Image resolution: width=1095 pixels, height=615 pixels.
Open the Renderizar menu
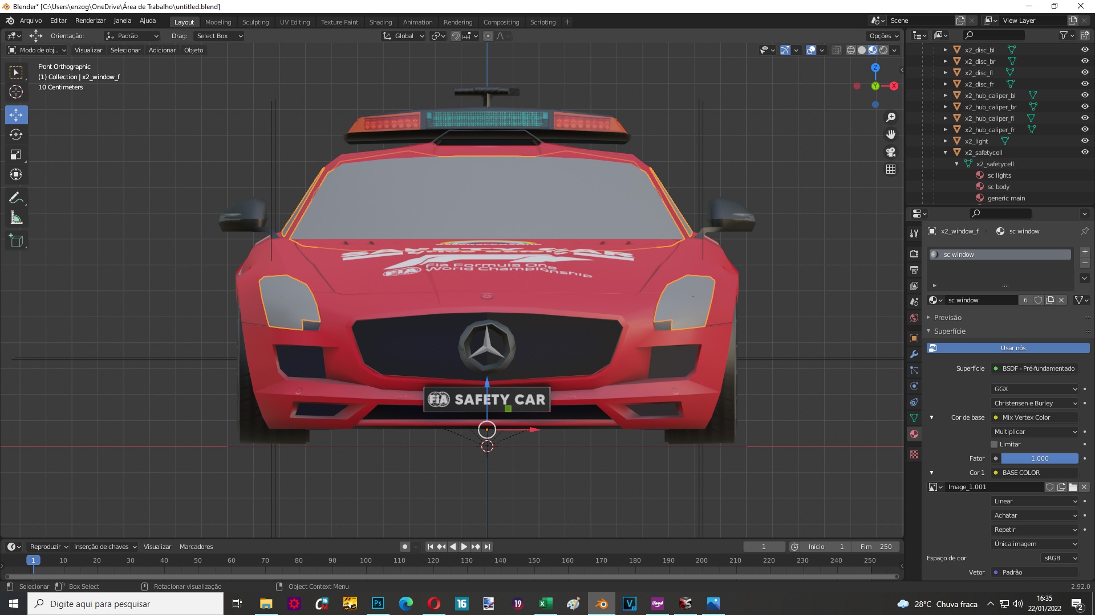(x=90, y=20)
